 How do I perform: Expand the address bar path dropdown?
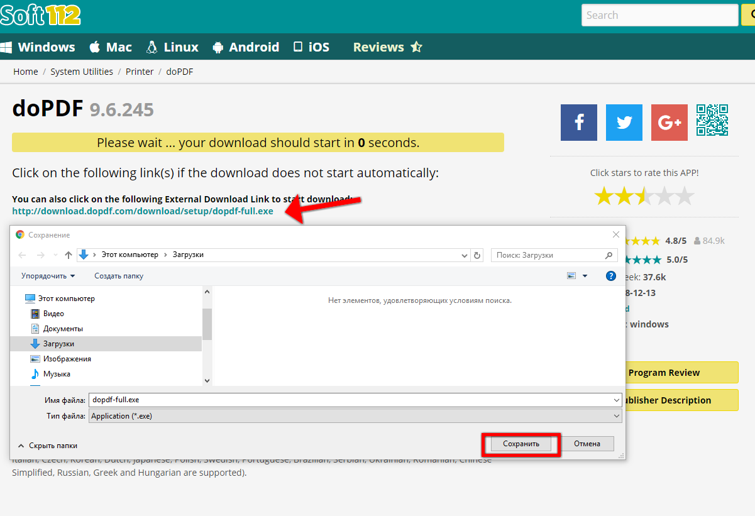pos(465,255)
